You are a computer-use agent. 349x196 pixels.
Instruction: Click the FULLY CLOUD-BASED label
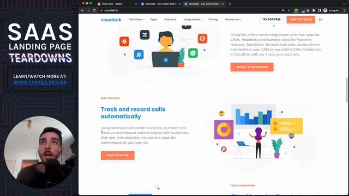[243, 186]
